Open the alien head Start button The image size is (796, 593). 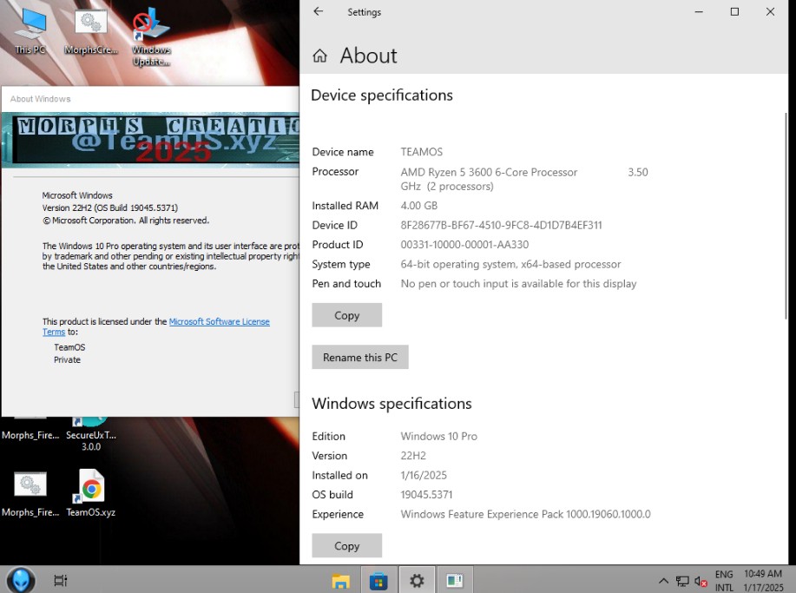[x=21, y=580]
